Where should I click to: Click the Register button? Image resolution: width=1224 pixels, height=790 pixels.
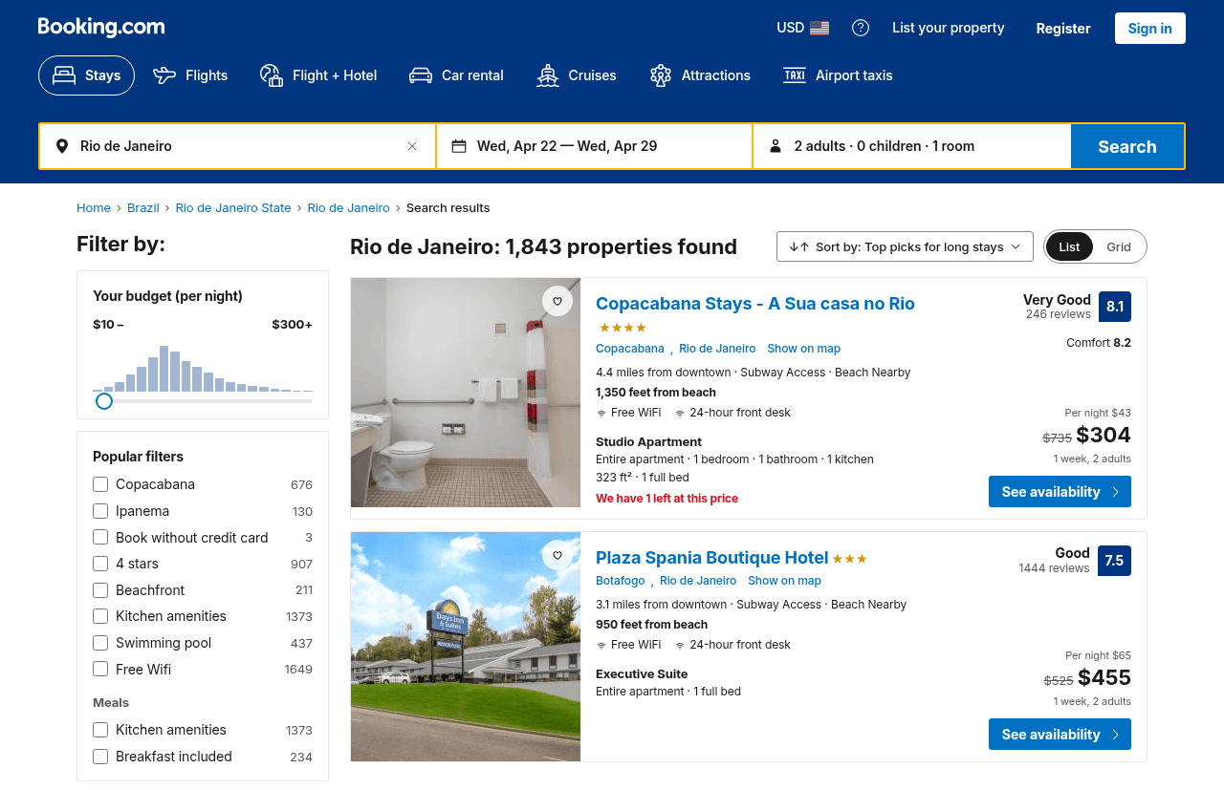[1063, 28]
